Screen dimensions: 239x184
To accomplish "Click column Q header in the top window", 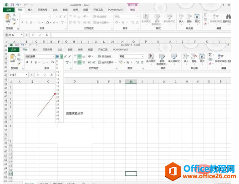I will tap(158, 41).
